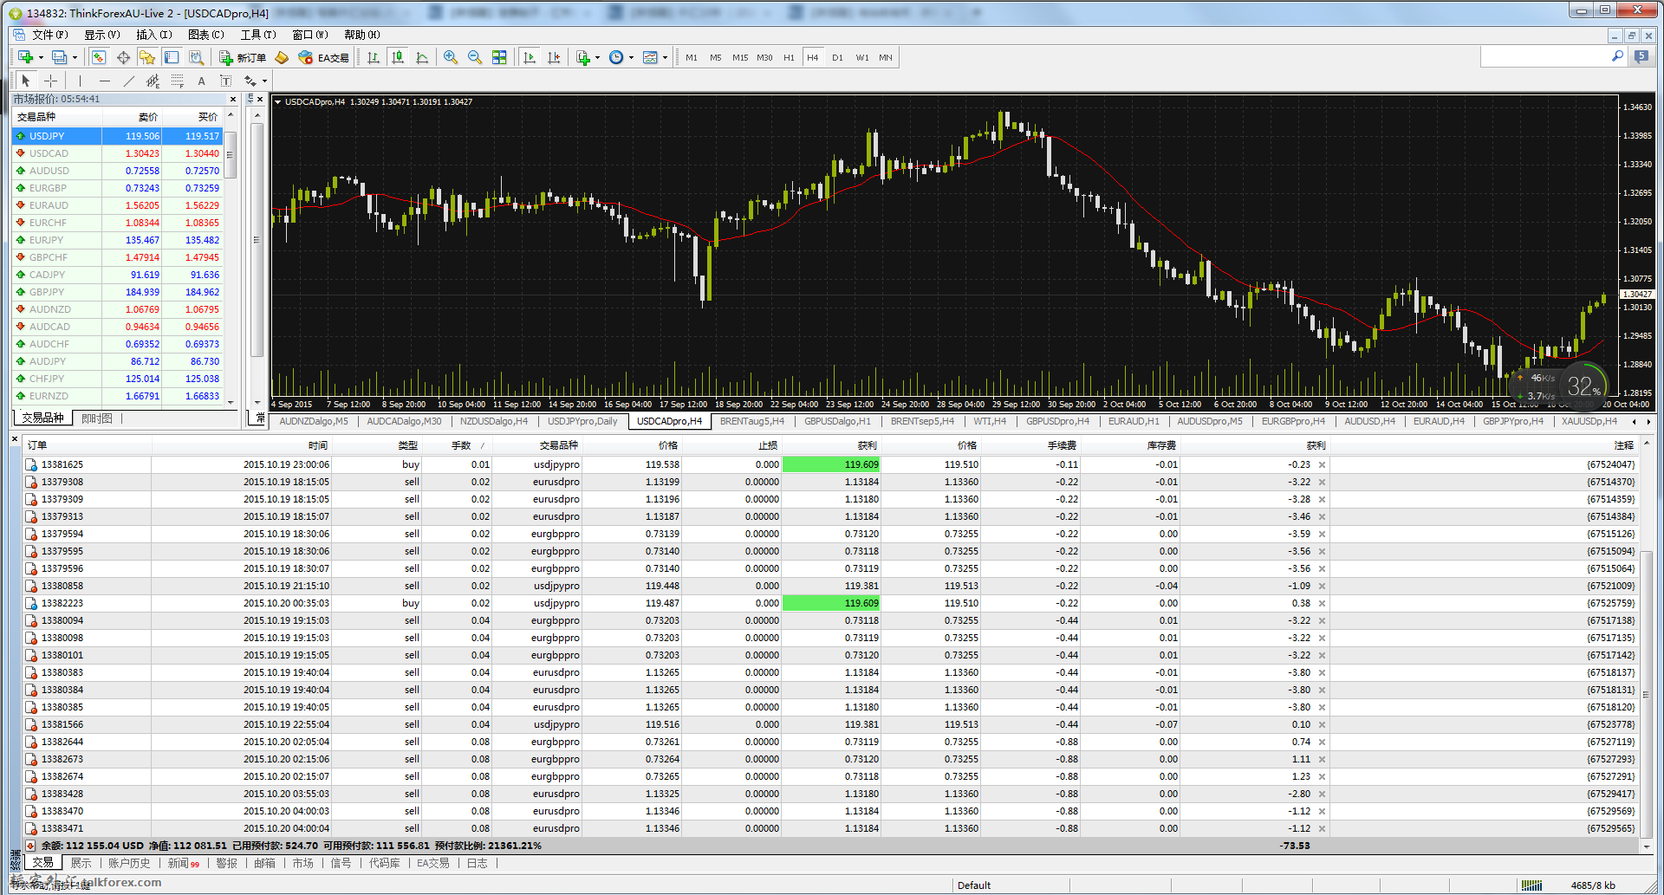Select USDCAD row in market watch
Image resolution: width=1664 pixels, height=895 pixels.
pos(118,153)
